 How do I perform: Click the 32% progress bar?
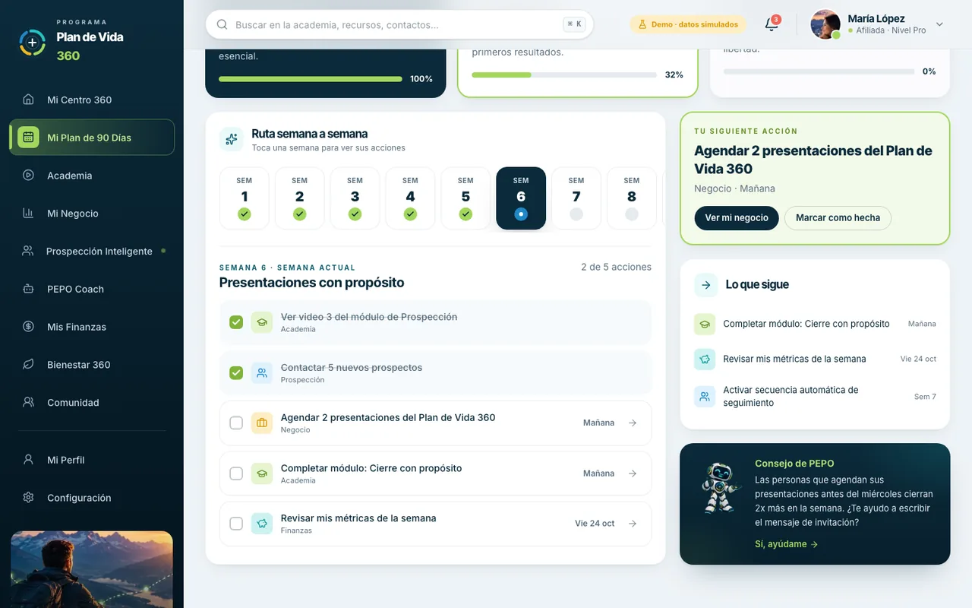pos(564,74)
